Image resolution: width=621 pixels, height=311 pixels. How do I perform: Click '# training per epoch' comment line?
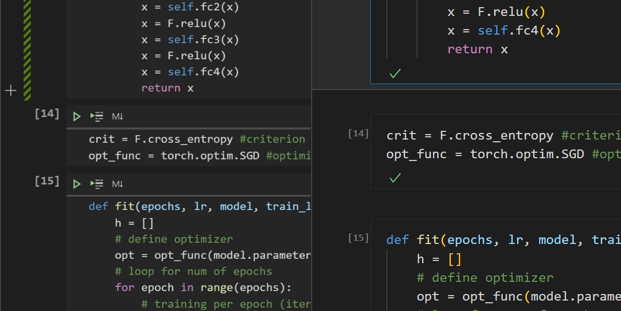pos(226,304)
